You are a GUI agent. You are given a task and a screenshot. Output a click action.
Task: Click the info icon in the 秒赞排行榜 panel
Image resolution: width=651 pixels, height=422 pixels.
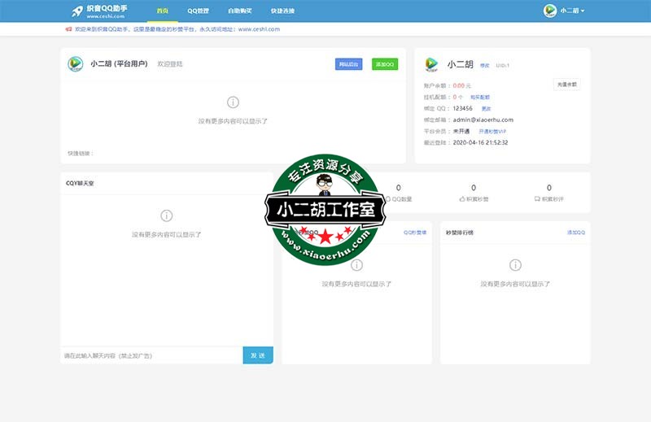pyautogui.click(x=515, y=265)
